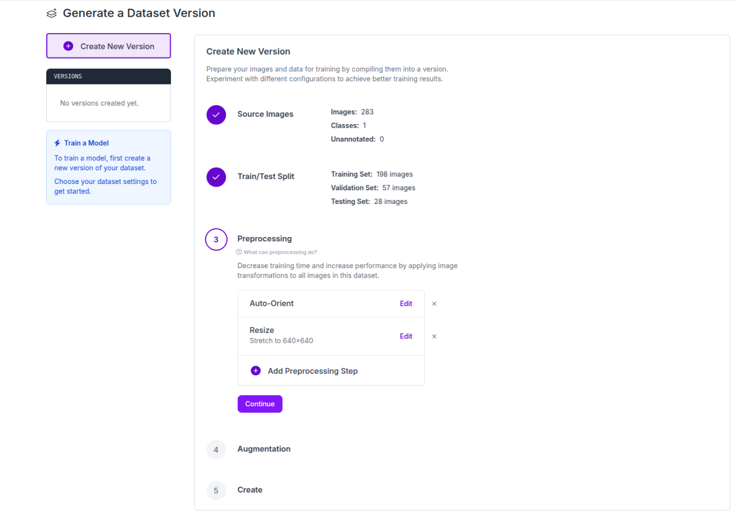Click the Stretch to 640×640 text

pos(281,341)
